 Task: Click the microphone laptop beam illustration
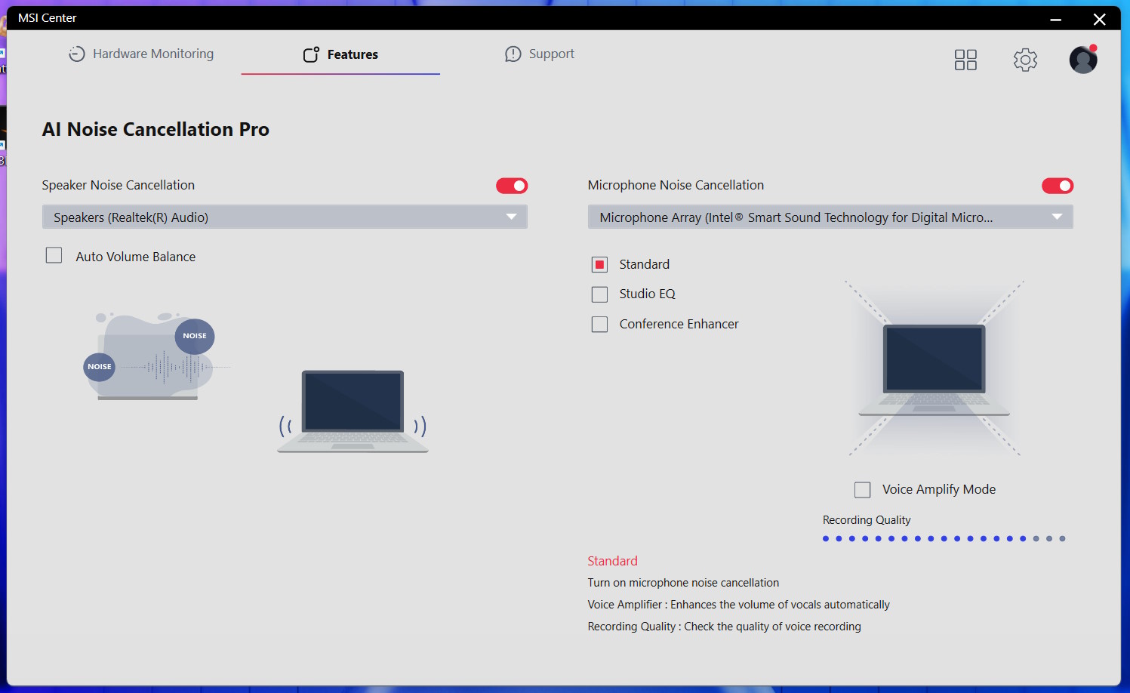(934, 368)
